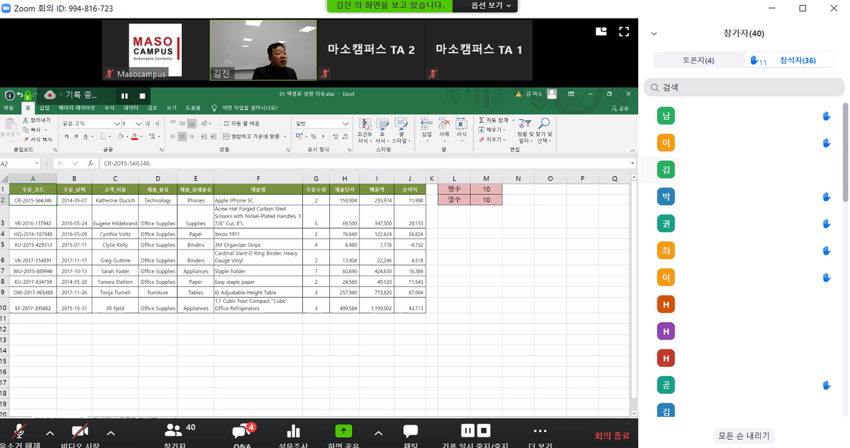The height and width of the screenshot is (448, 850).
Task: Open the polls (설문조사) icon
Action: pyautogui.click(x=294, y=433)
